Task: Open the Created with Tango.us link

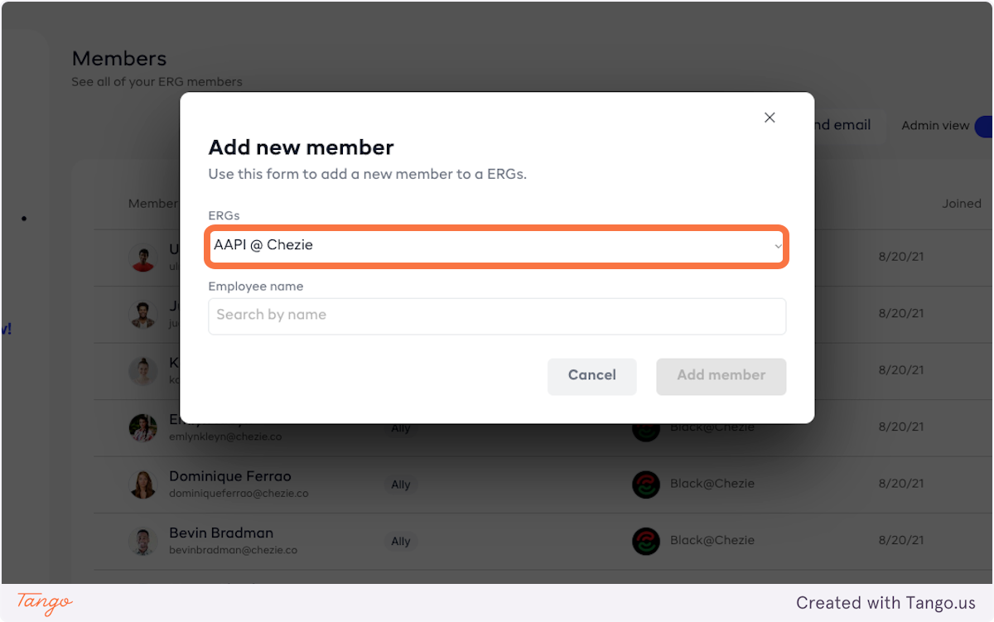Action: 885,603
